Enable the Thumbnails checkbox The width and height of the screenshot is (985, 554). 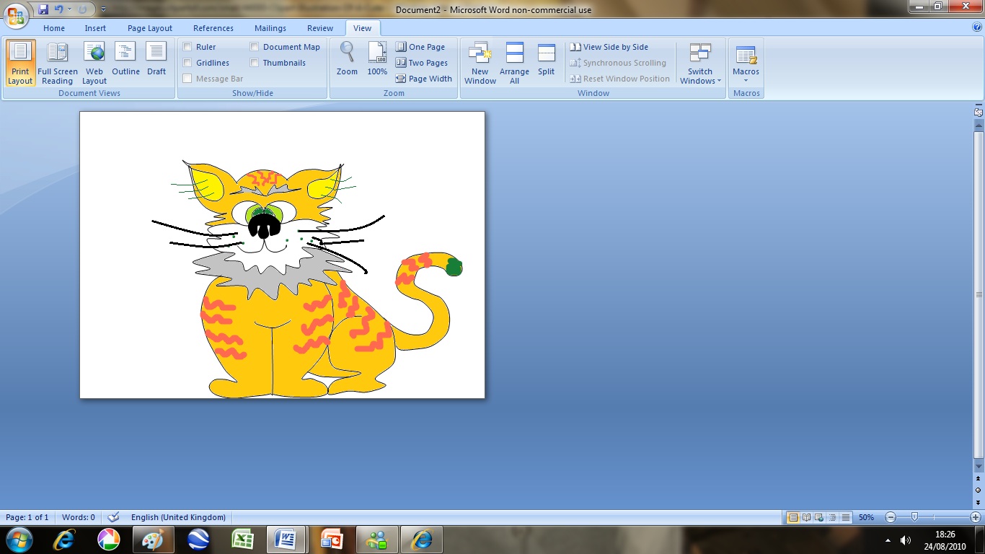255,63
